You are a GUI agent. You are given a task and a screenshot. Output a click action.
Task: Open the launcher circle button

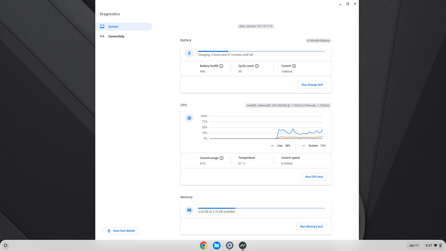point(5,245)
